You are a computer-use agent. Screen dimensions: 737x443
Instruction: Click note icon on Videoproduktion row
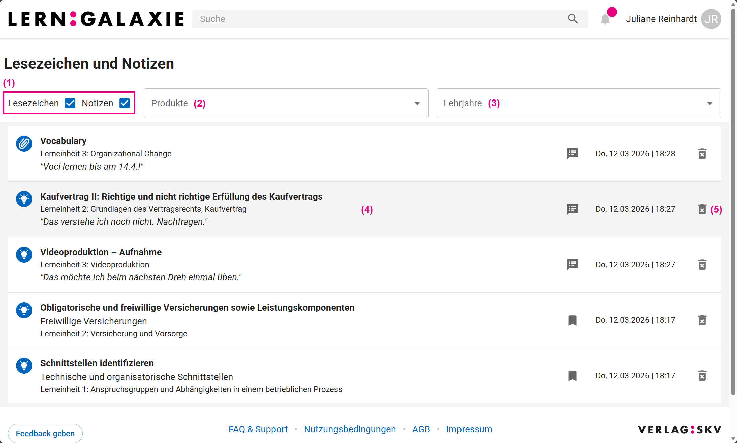click(572, 265)
